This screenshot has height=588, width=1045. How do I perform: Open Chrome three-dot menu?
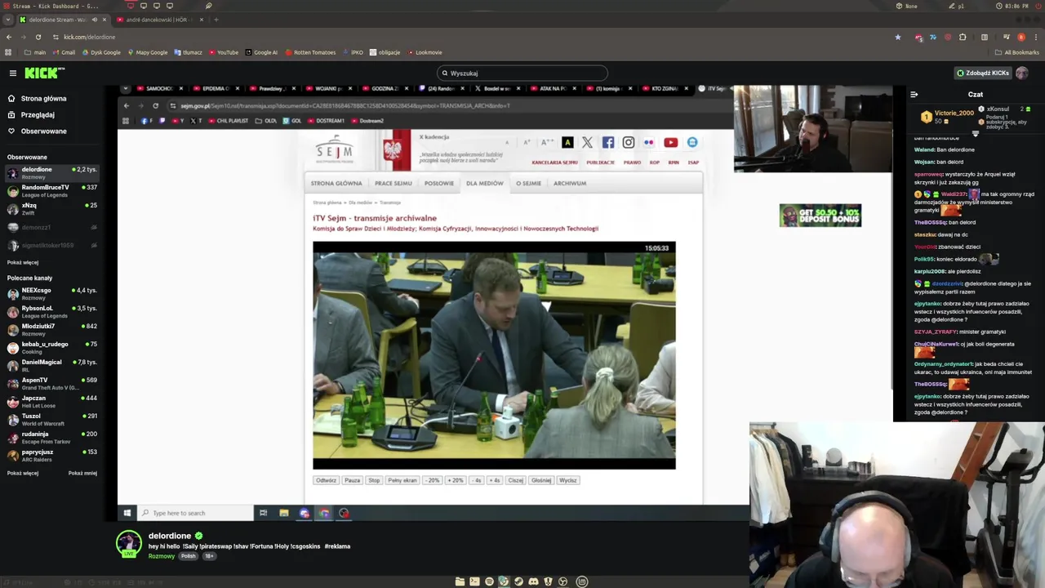(1036, 37)
